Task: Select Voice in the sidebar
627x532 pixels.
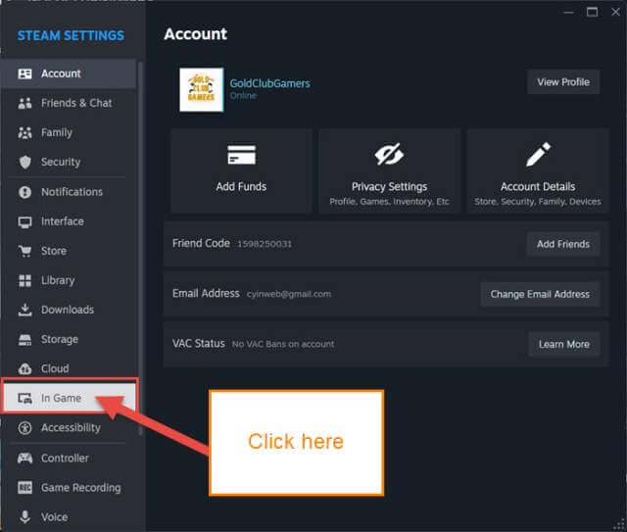Action: tap(69, 516)
